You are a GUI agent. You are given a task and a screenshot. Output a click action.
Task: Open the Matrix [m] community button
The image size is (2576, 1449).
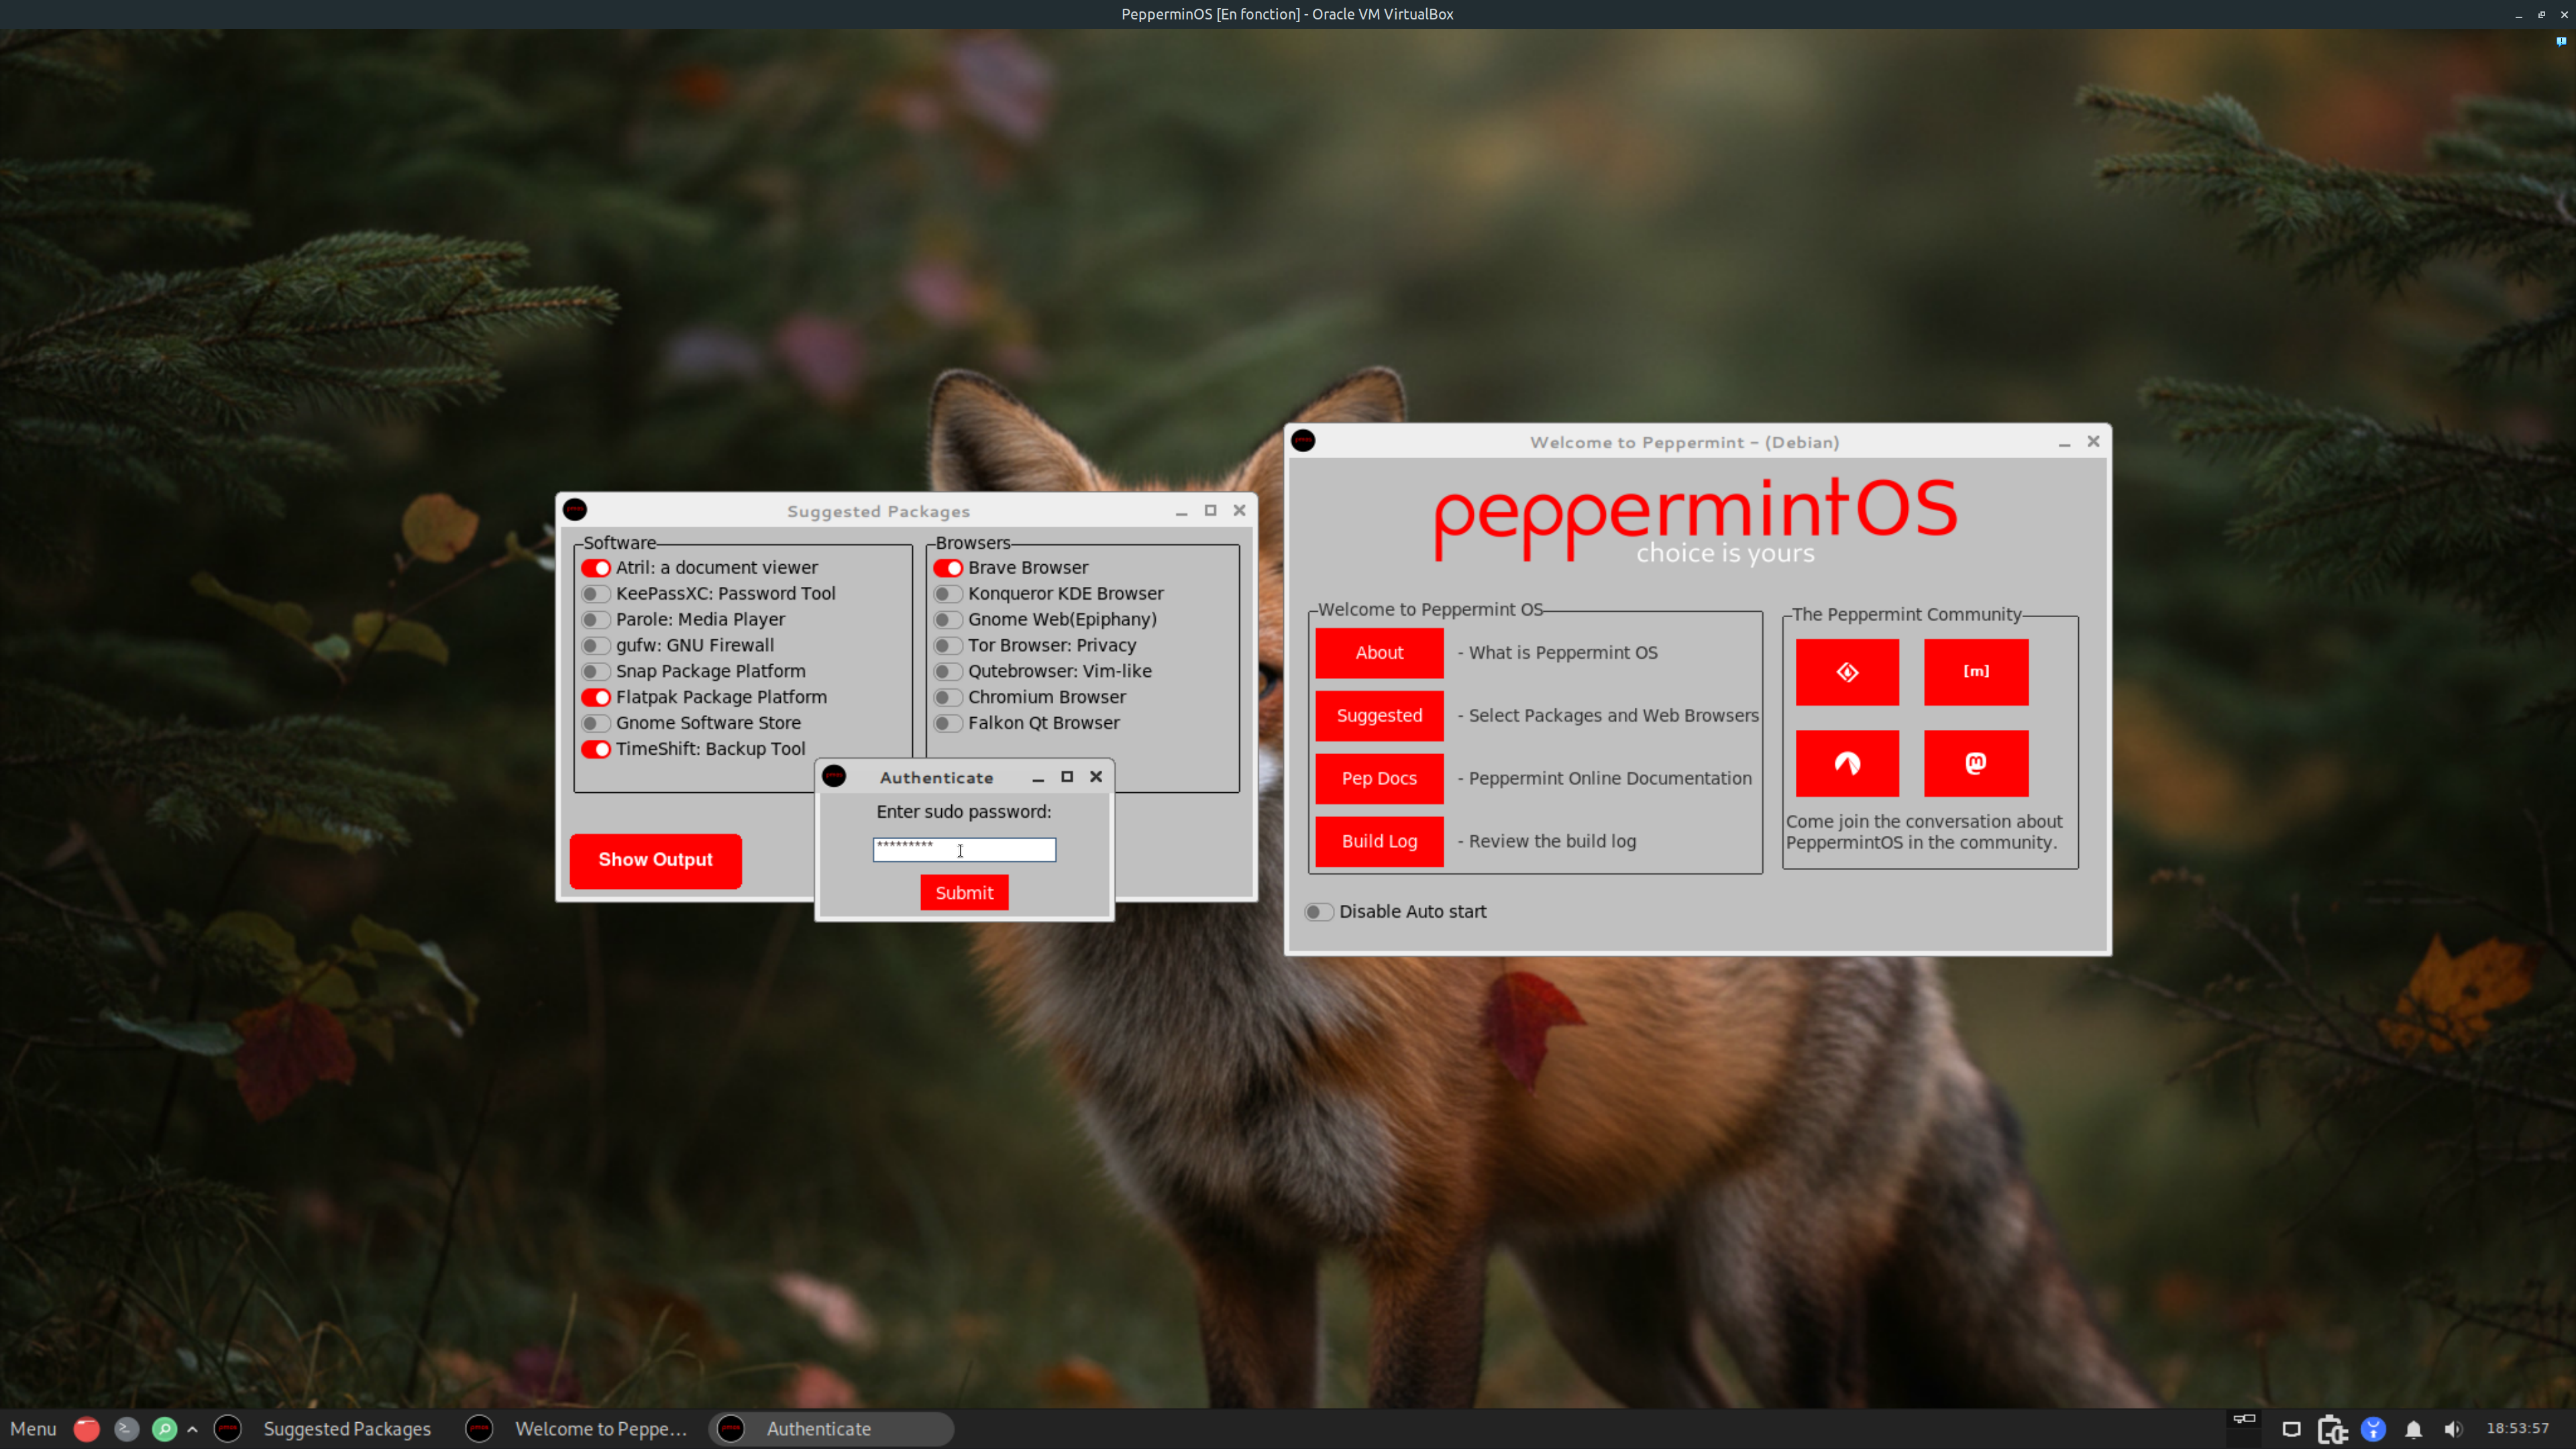coord(1975,672)
